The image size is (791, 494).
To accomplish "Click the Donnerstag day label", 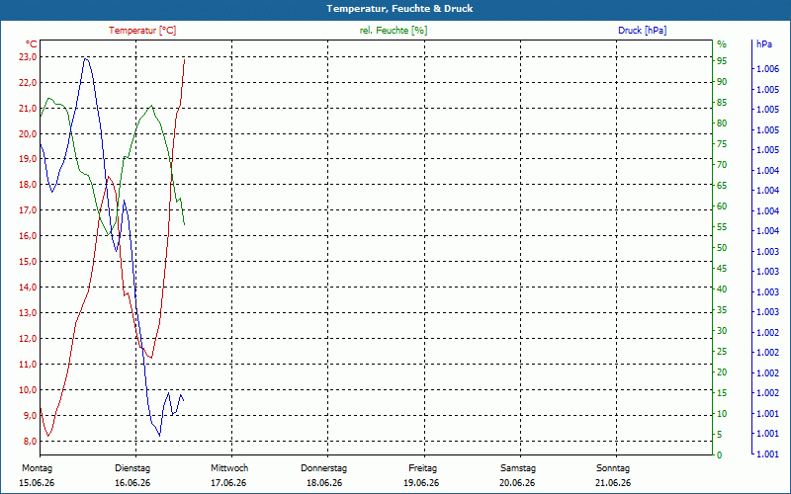I will (x=324, y=468).
